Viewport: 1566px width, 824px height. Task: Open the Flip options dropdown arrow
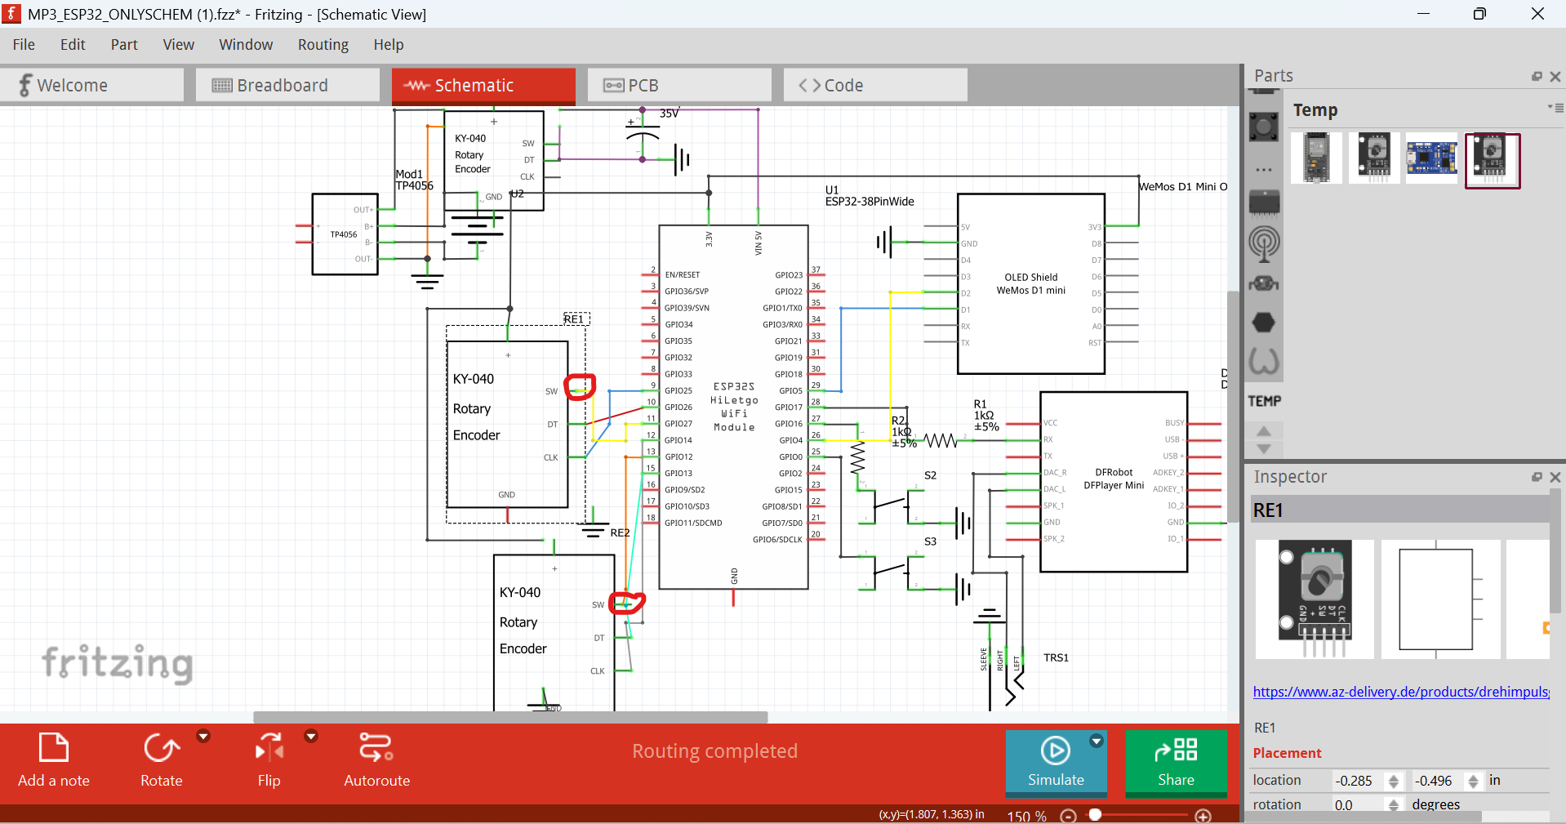[311, 737]
